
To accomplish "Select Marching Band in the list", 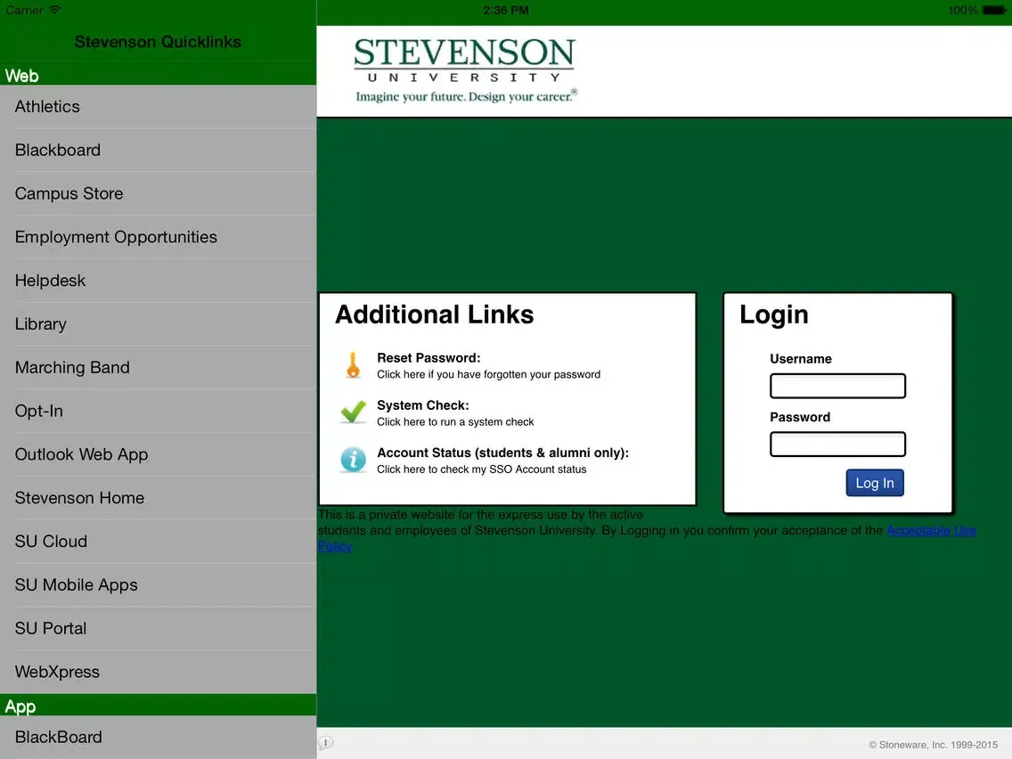I will (x=159, y=367).
